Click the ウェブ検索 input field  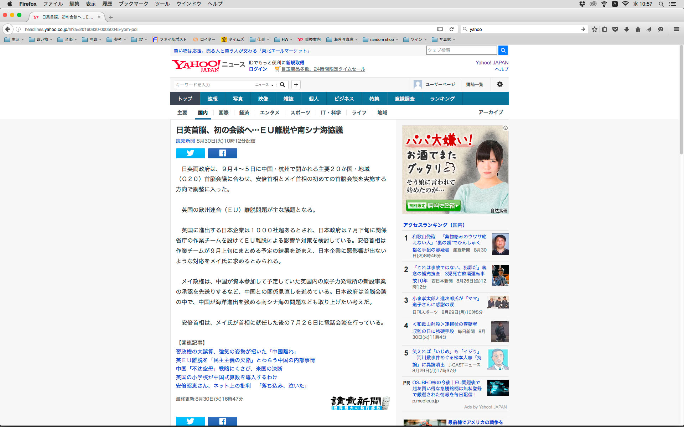[461, 50]
